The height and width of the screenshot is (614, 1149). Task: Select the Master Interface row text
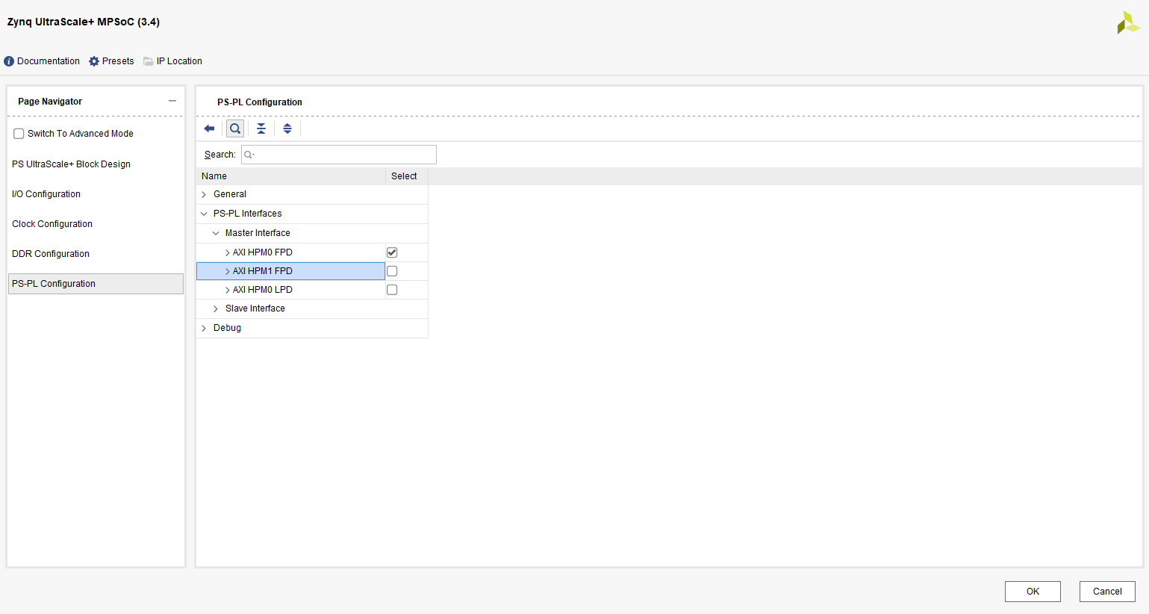pyautogui.click(x=258, y=233)
